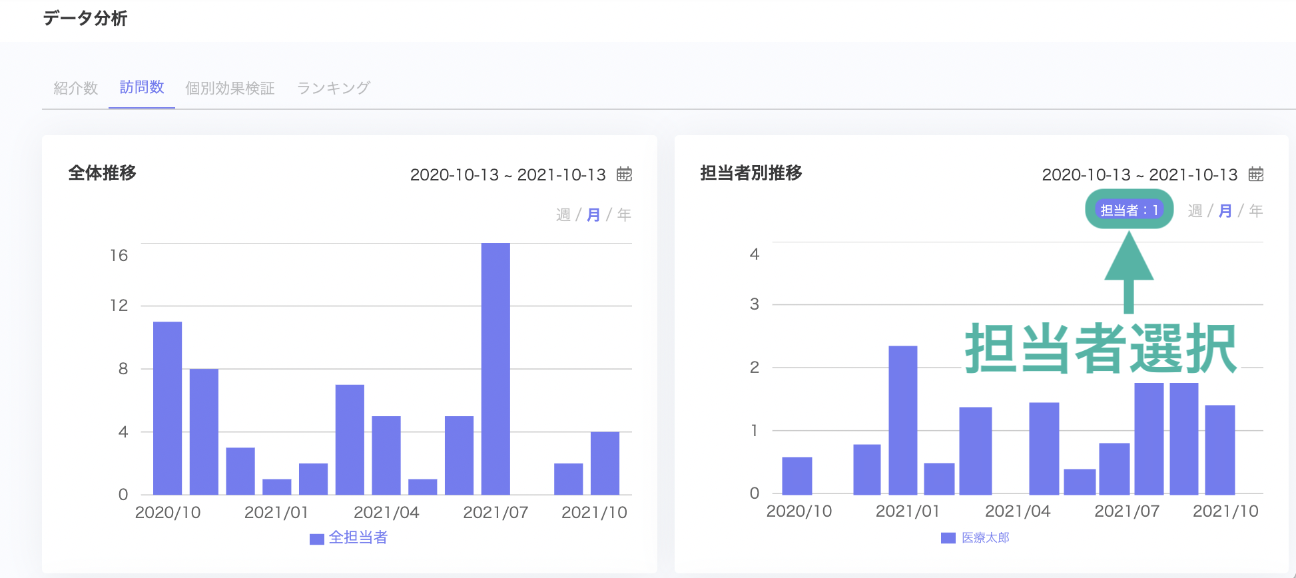
Task: Toggle the 医療太郎 legend swatch
Action: click(948, 538)
